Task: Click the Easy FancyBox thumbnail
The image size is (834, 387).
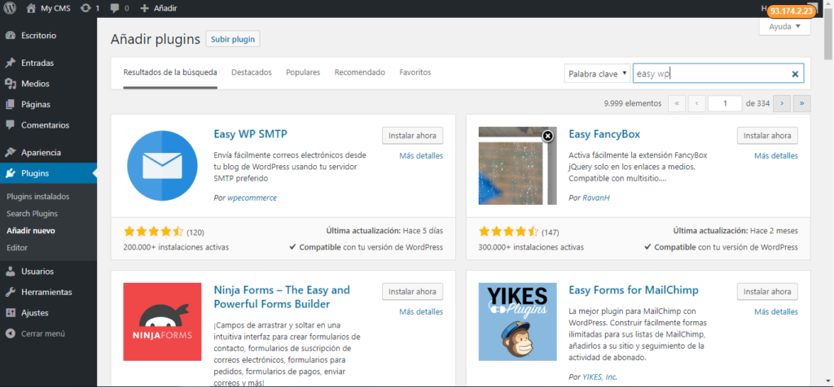Action: coord(517,166)
